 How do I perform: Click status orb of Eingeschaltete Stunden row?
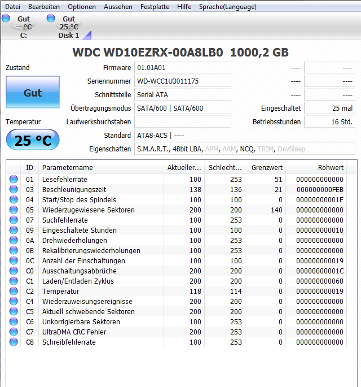pos(14,230)
